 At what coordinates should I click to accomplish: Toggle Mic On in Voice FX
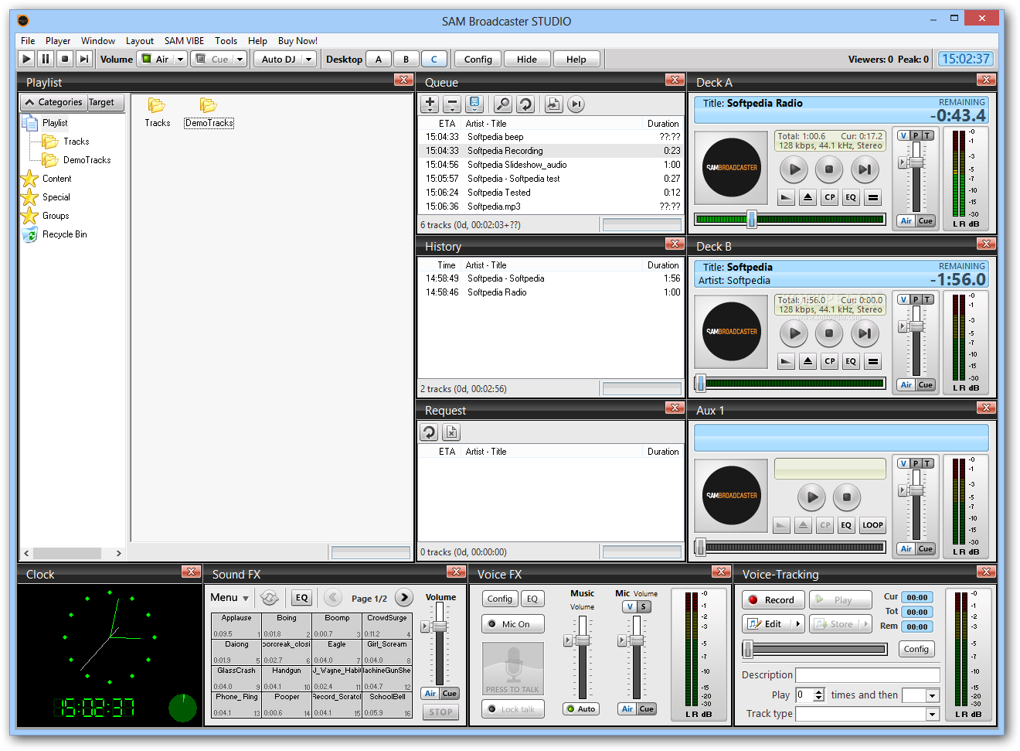(513, 624)
